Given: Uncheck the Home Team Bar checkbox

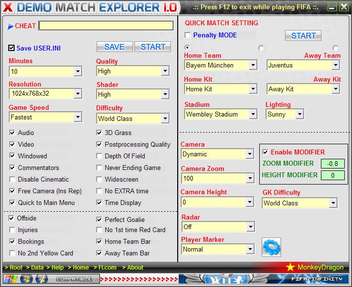Looking at the screenshot, I should click(99, 241).
